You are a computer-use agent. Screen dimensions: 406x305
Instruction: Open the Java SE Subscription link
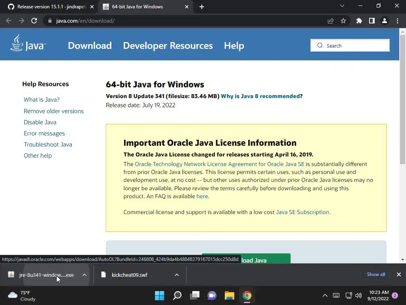coord(303,212)
